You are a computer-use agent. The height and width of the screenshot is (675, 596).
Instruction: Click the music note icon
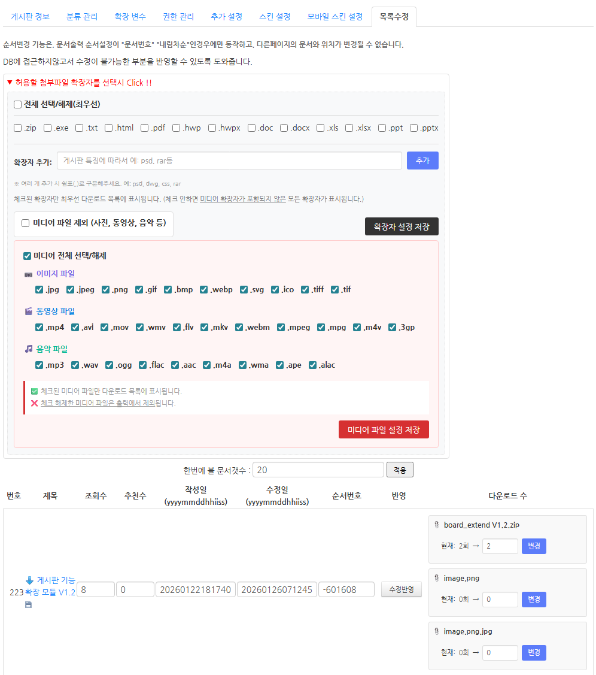click(28, 349)
